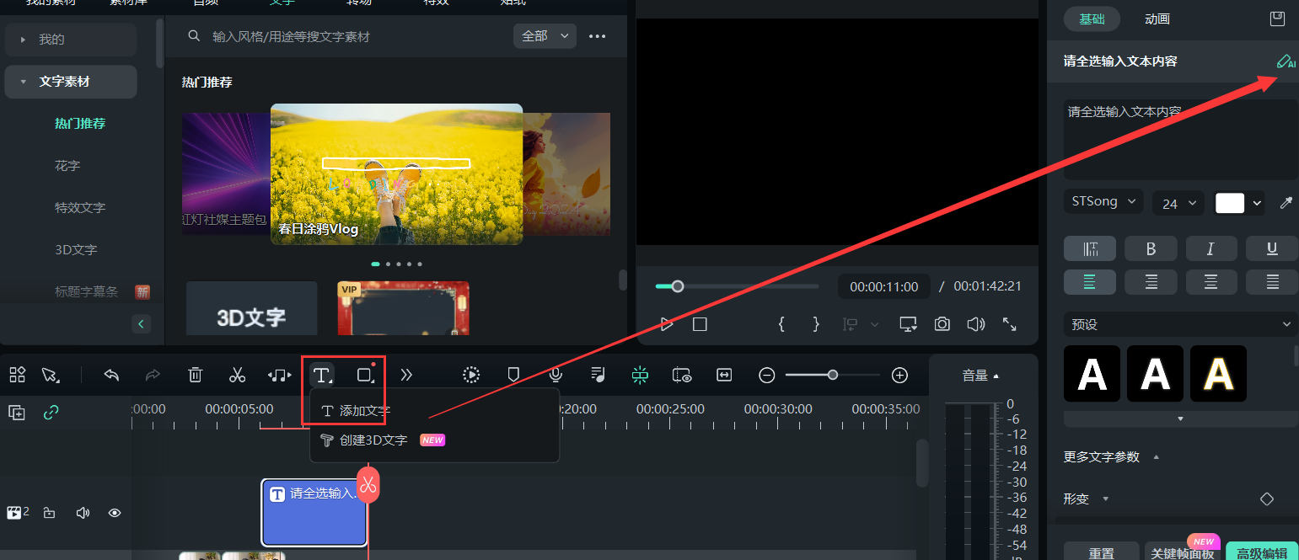
Task: Open the text spacing icon left of Bold
Action: click(1090, 248)
